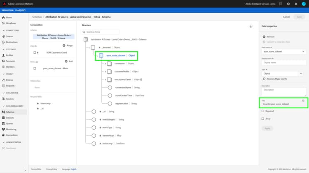309x173 pixels.
Task: Check the your_score_dataset - Mixin checkbox
Action: (x=35, y=68)
